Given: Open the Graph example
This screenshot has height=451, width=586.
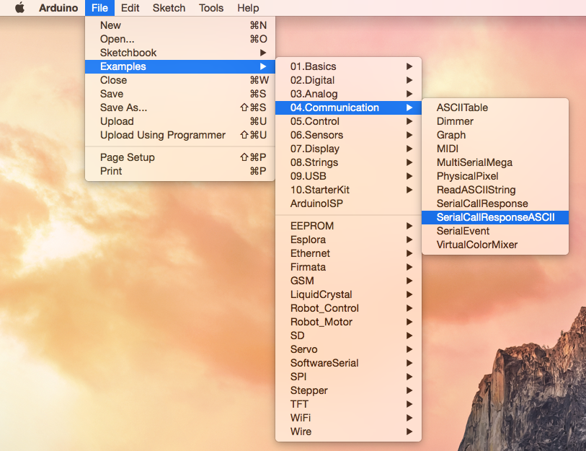Looking at the screenshot, I should [495, 135].
